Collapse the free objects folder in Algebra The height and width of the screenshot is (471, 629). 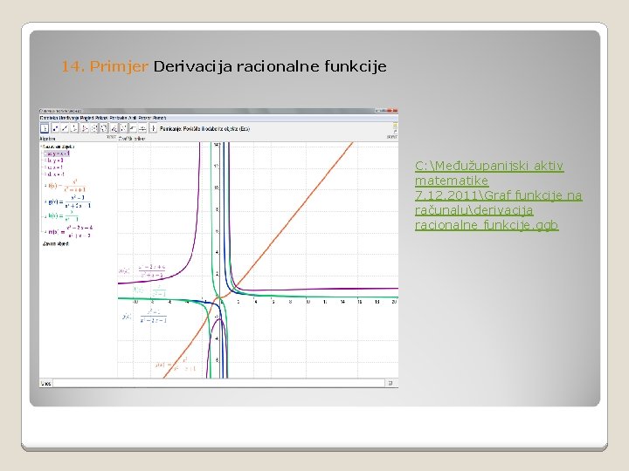pos(41,147)
